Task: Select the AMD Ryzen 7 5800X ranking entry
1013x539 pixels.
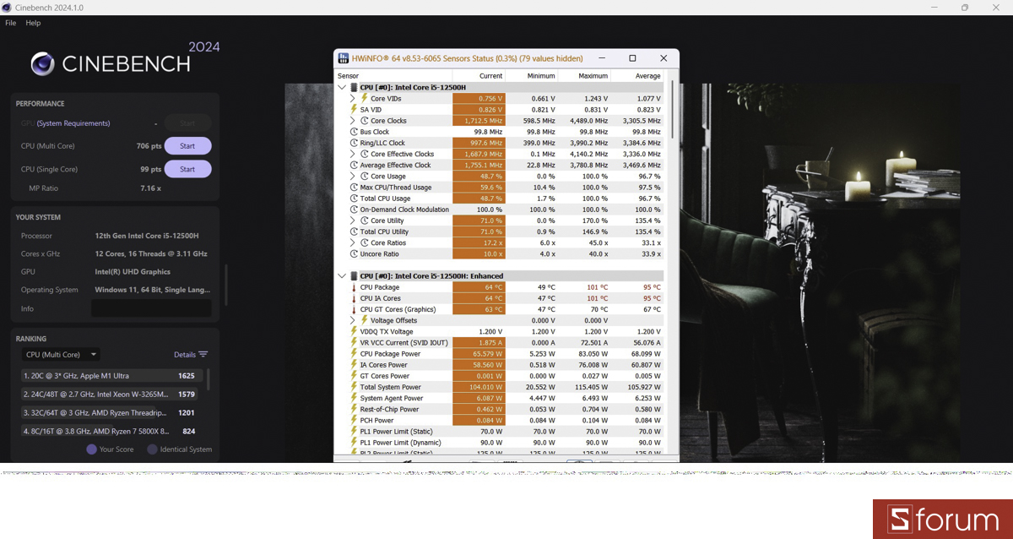Action: click(112, 432)
